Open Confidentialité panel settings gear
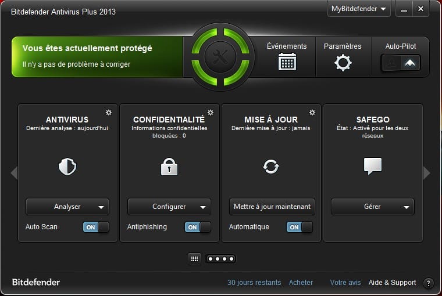This screenshot has height=296, width=442. tap(211, 113)
